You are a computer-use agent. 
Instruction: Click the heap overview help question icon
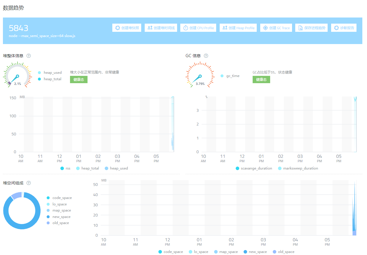point(29,56)
